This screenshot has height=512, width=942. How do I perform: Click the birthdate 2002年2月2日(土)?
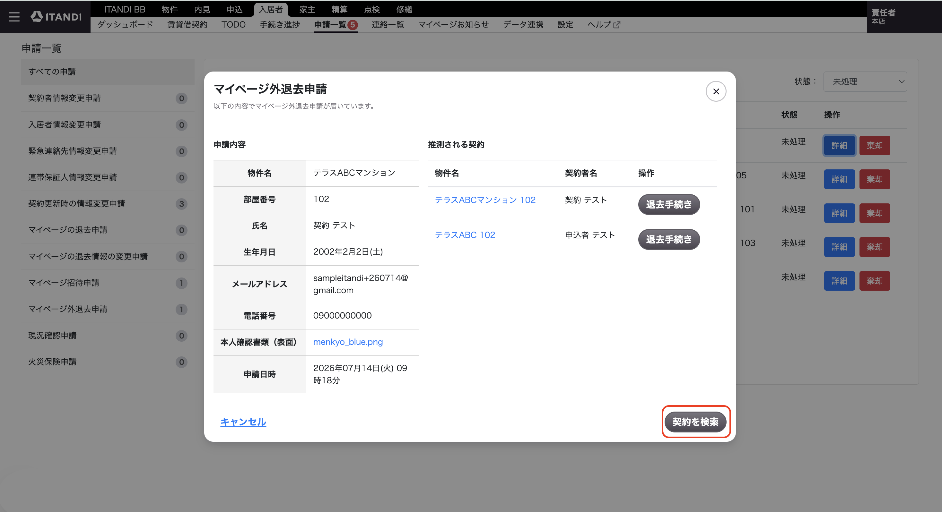348,252
